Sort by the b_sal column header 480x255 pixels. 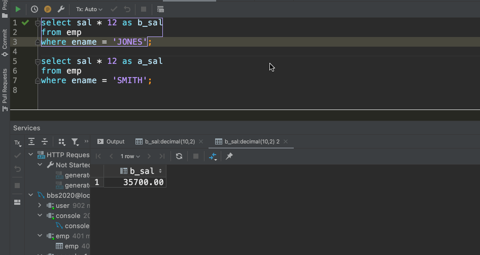pos(135,171)
